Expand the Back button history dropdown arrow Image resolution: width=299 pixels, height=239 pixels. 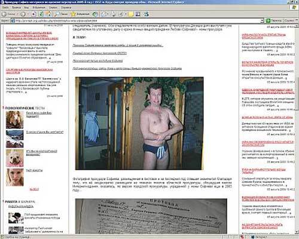[17, 14]
